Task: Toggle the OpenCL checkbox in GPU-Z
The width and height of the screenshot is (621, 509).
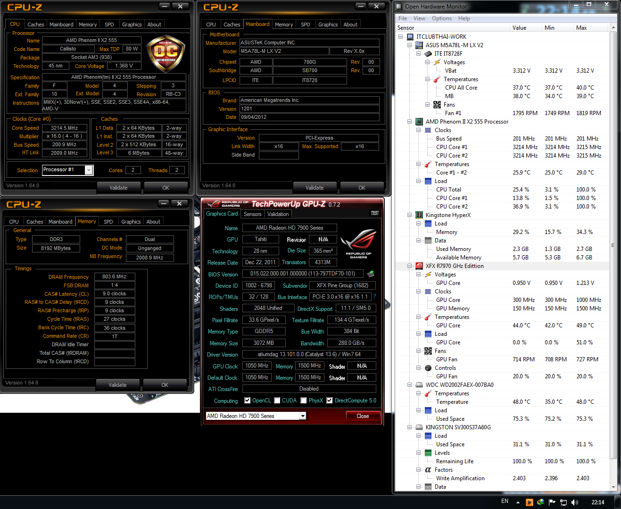Action: pos(247,401)
